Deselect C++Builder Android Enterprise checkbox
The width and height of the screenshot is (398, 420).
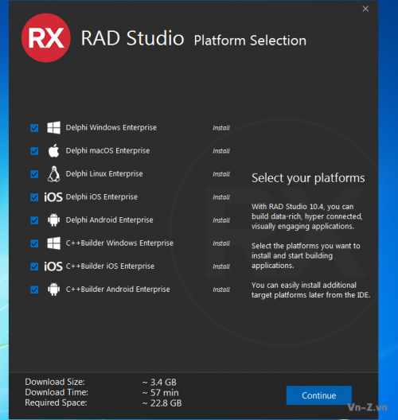(x=34, y=290)
